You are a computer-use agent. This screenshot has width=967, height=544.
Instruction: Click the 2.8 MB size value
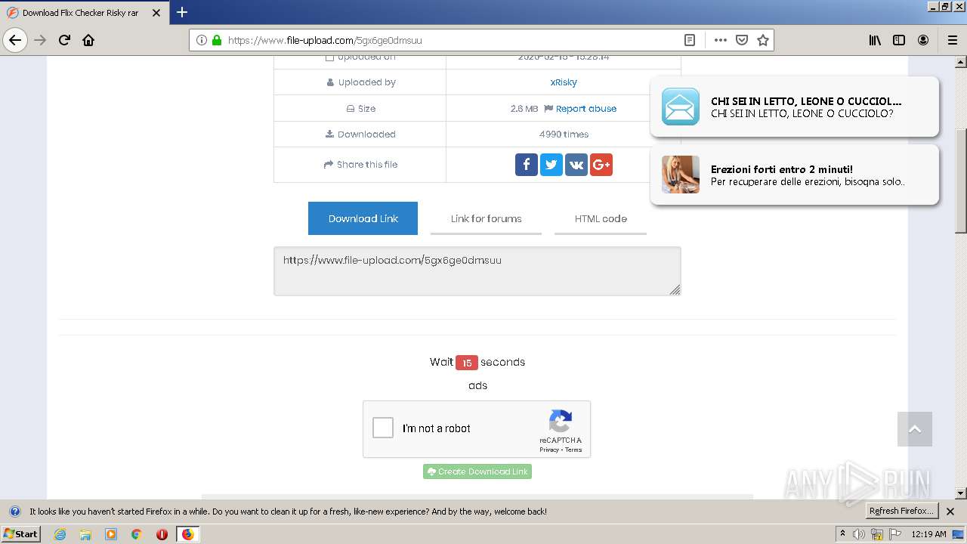(x=524, y=109)
